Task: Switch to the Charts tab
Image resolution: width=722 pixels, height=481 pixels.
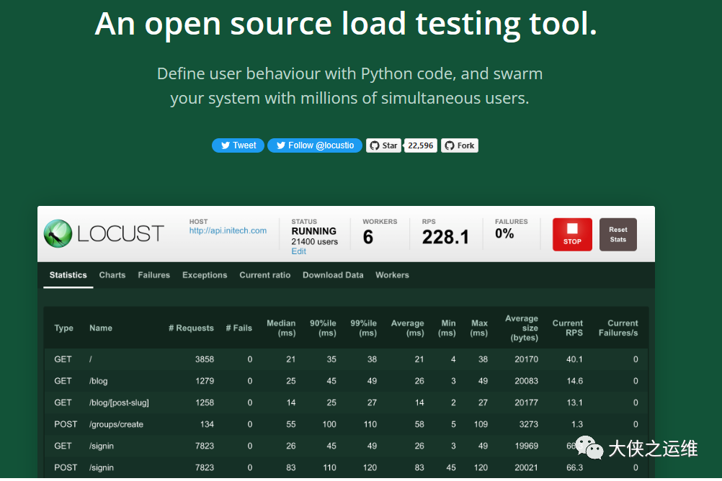Action: coord(112,275)
